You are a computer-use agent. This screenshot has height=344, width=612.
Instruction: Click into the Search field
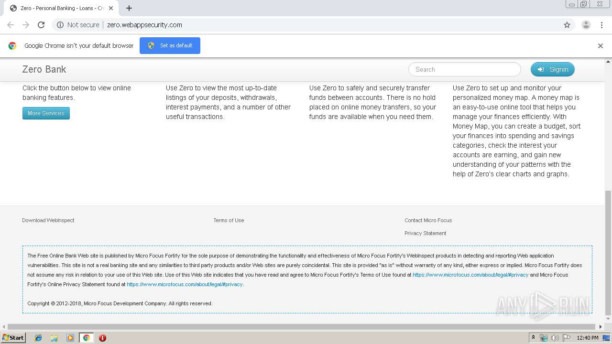tap(465, 69)
